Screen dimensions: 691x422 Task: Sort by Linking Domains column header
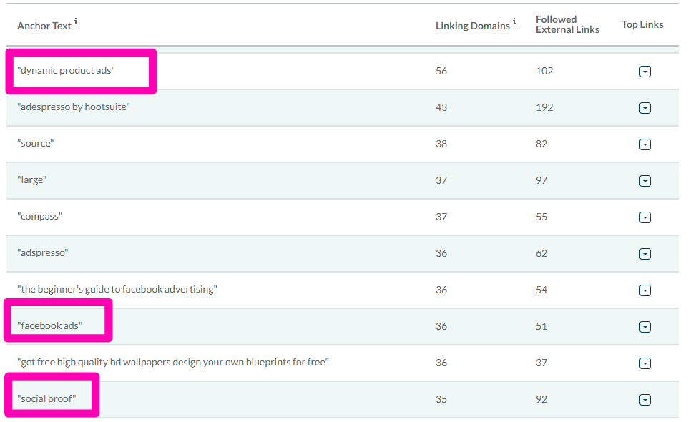click(472, 26)
